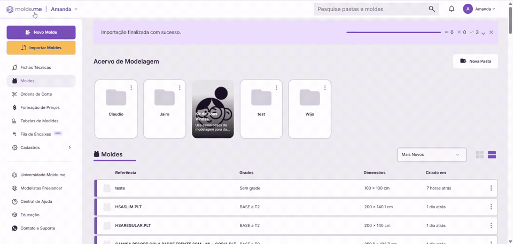513x244 pixels.
Task: Click the Universidade Molde.me icon
Action: coord(14,175)
